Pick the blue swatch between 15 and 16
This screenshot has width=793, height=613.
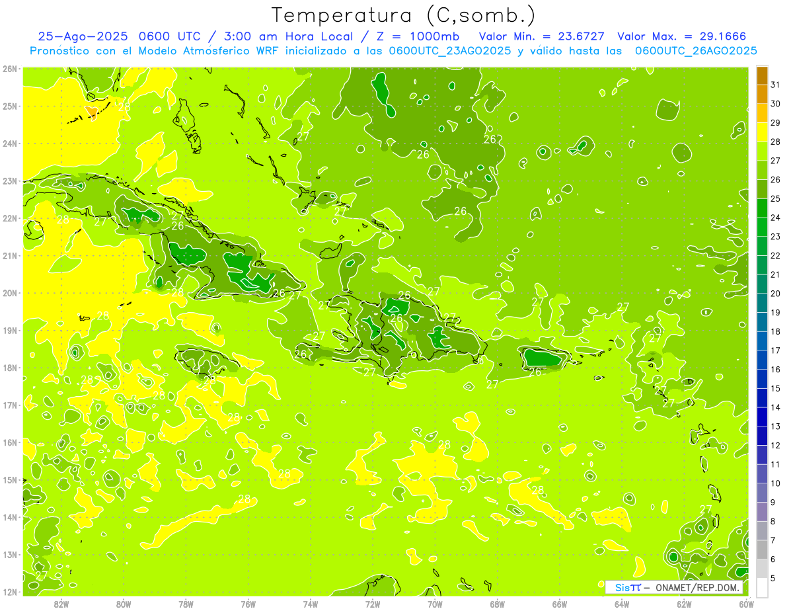762,379
